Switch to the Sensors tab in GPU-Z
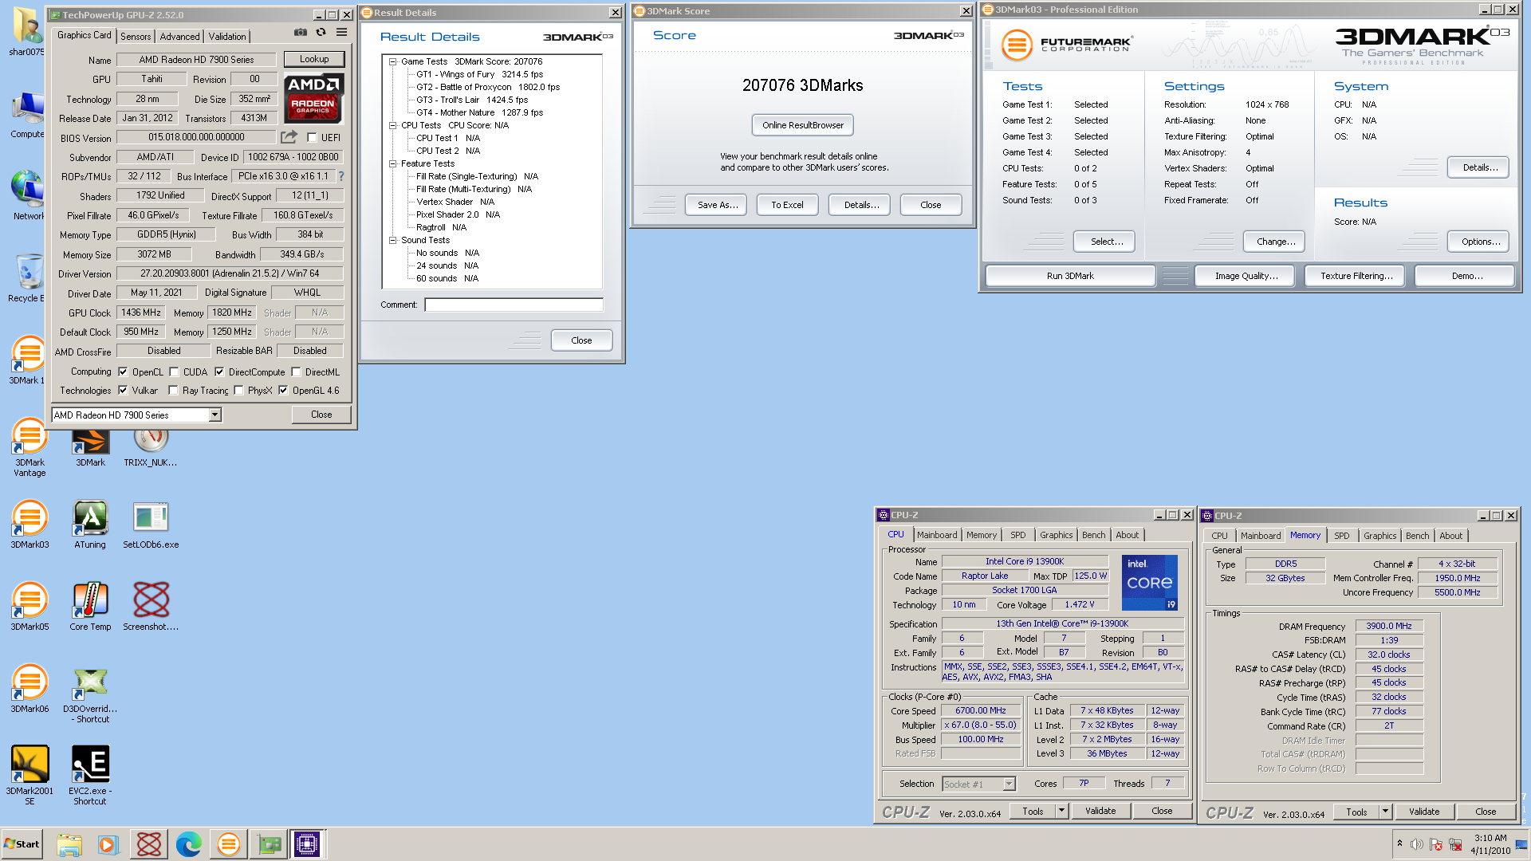 pos(136,37)
